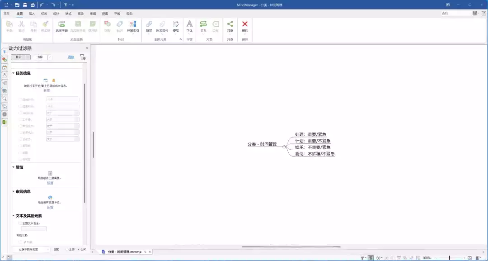Switch to the 插入 (insert) ribbon tab
The height and width of the screenshot is (261, 488).
click(32, 14)
